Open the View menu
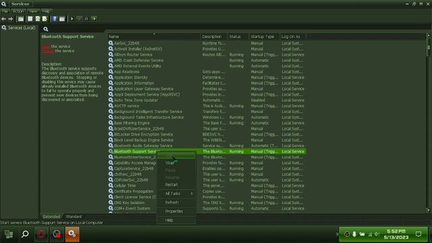The height and width of the screenshot is (243, 432). click(33, 11)
